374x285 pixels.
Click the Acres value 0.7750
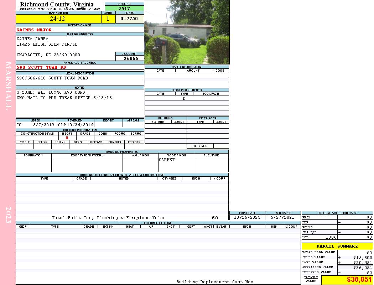129,19
